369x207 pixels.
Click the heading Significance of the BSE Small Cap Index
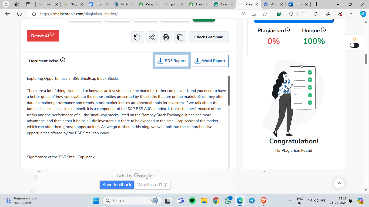point(61,157)
